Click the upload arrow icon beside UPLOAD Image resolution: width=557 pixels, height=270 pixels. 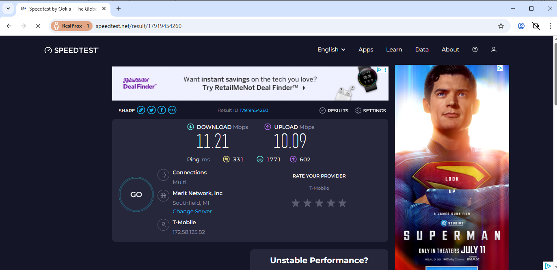point(268,127)
